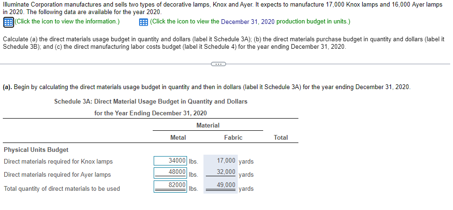
Task: Click the Physical Units Budget row label
Action: tap(36, 150)
